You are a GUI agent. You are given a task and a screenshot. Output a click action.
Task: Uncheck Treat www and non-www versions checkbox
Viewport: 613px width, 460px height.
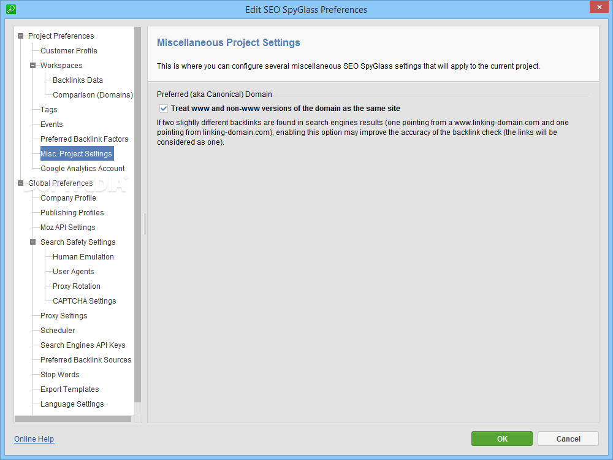(164, 109)
